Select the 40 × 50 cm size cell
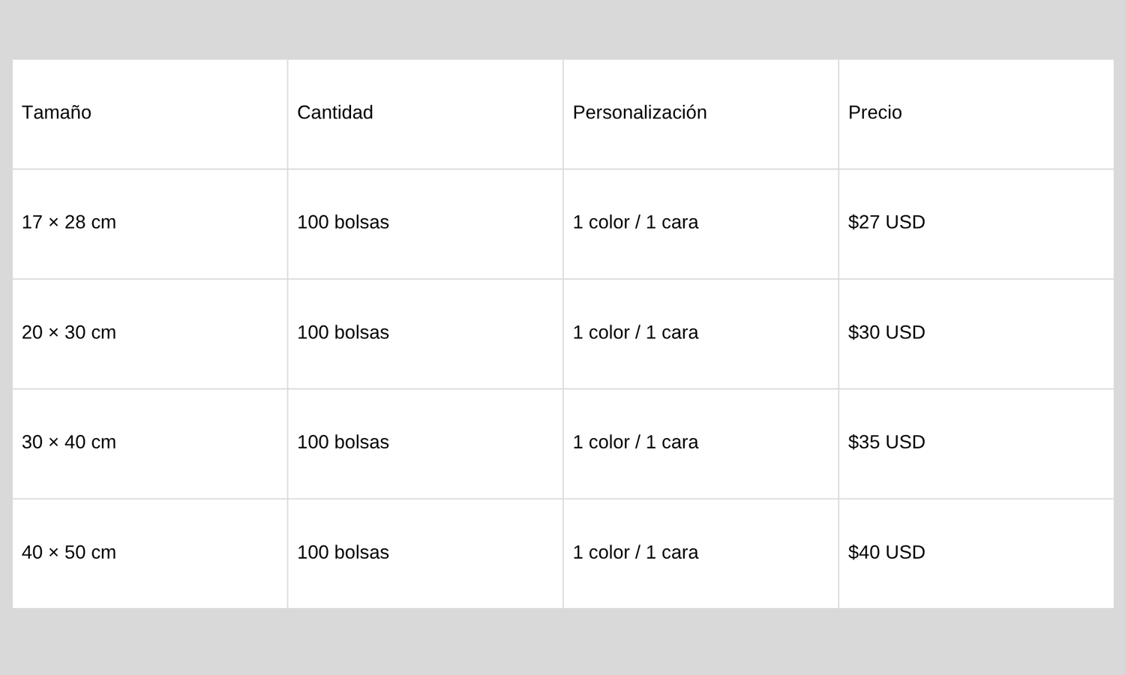1125x675 pixels. tap(150, 553)
